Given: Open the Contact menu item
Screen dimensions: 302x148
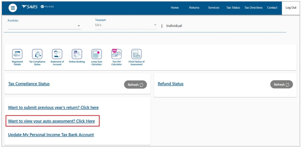Looking at the screenshot, I should 272,8.
